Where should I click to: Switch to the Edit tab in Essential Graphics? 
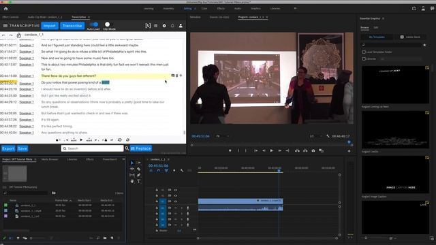[x=375, y=27]
